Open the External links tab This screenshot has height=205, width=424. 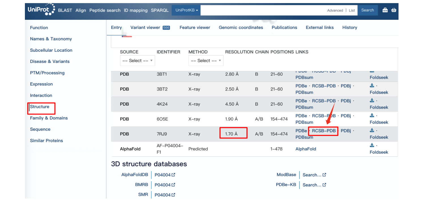click(x=320, y=27)
